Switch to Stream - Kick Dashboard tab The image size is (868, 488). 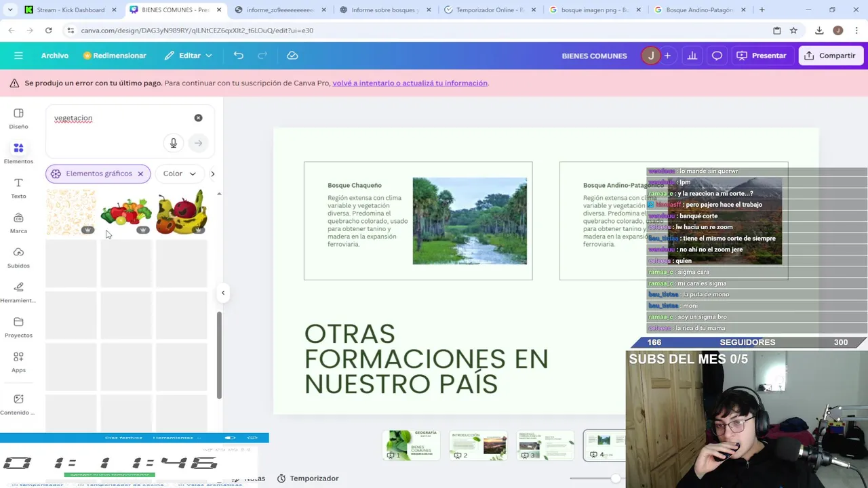coord(71,10)
